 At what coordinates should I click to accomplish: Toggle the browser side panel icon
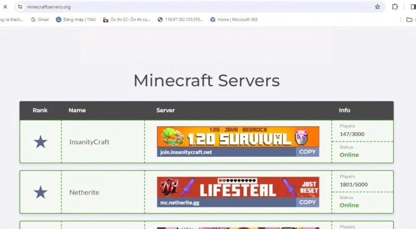click(414, 7)
